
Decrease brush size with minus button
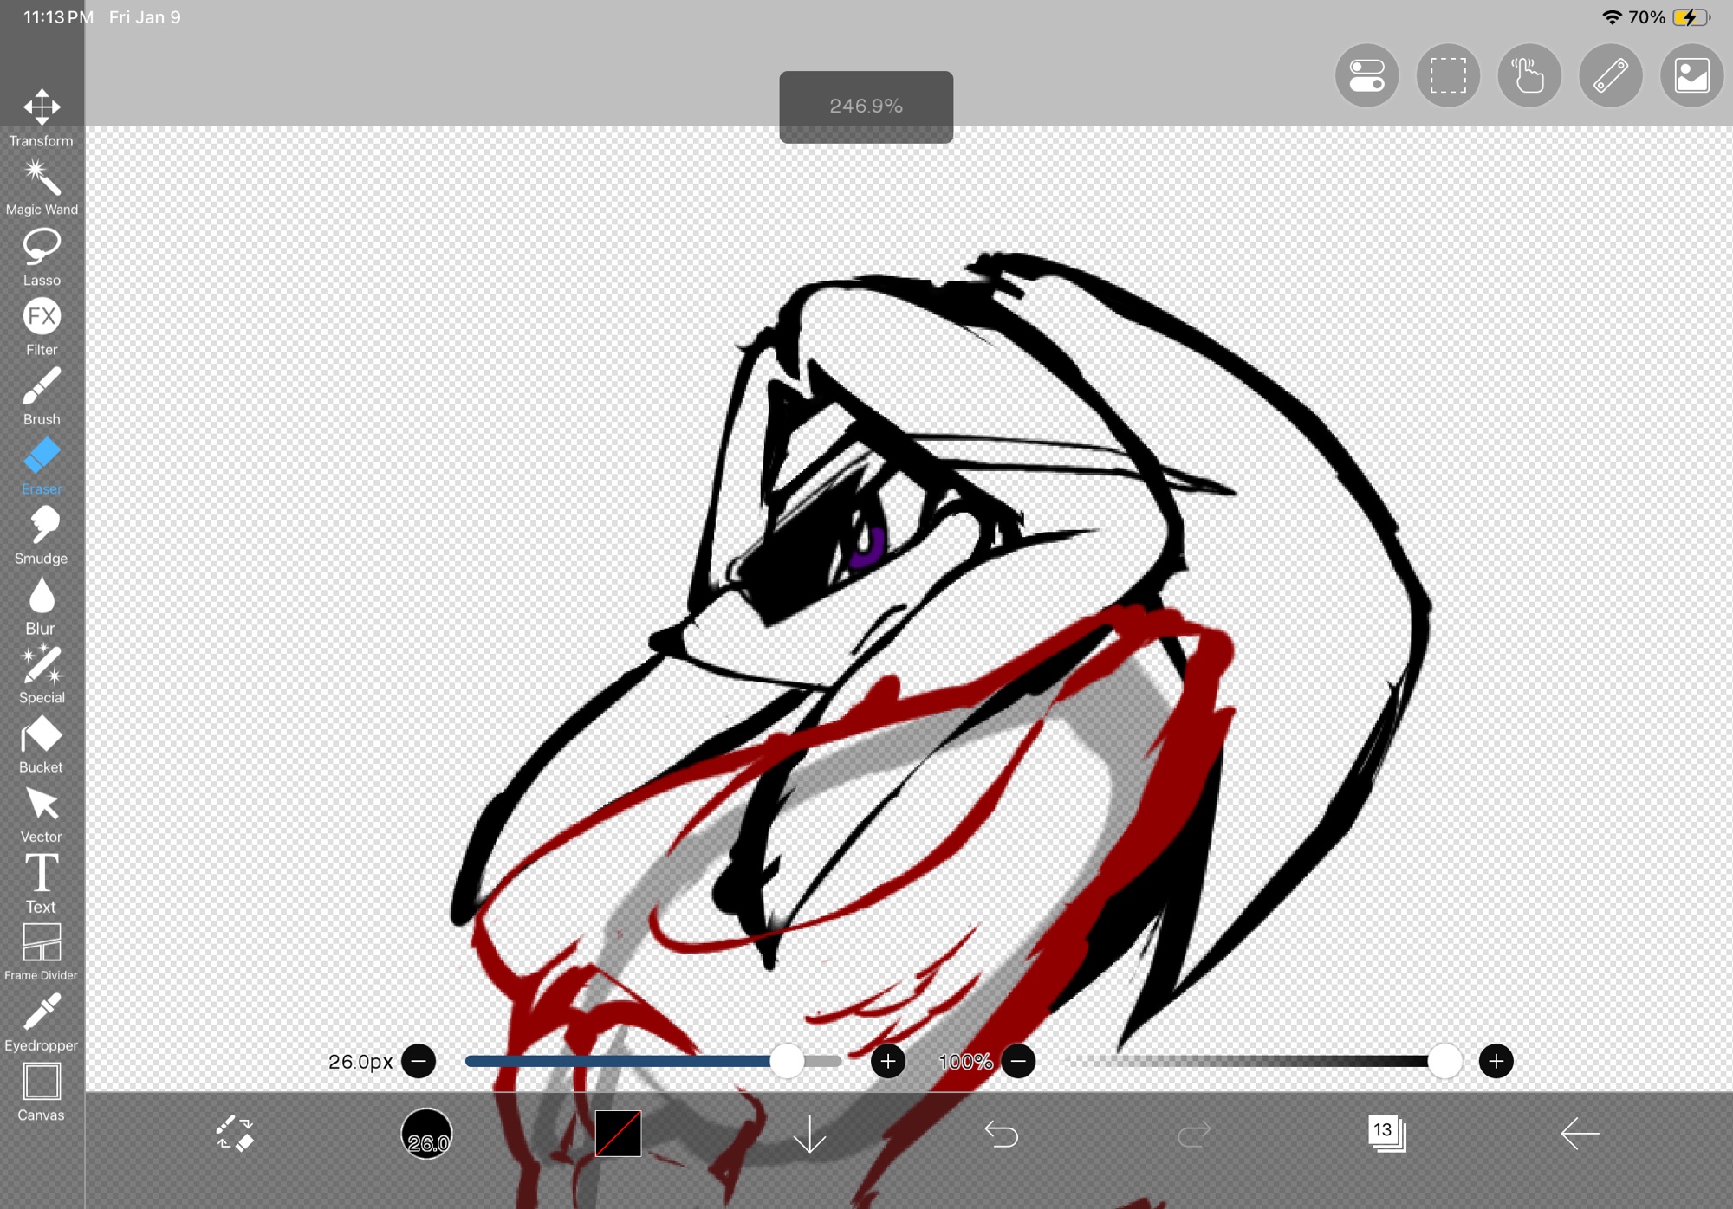click(x=419, y=1061)
